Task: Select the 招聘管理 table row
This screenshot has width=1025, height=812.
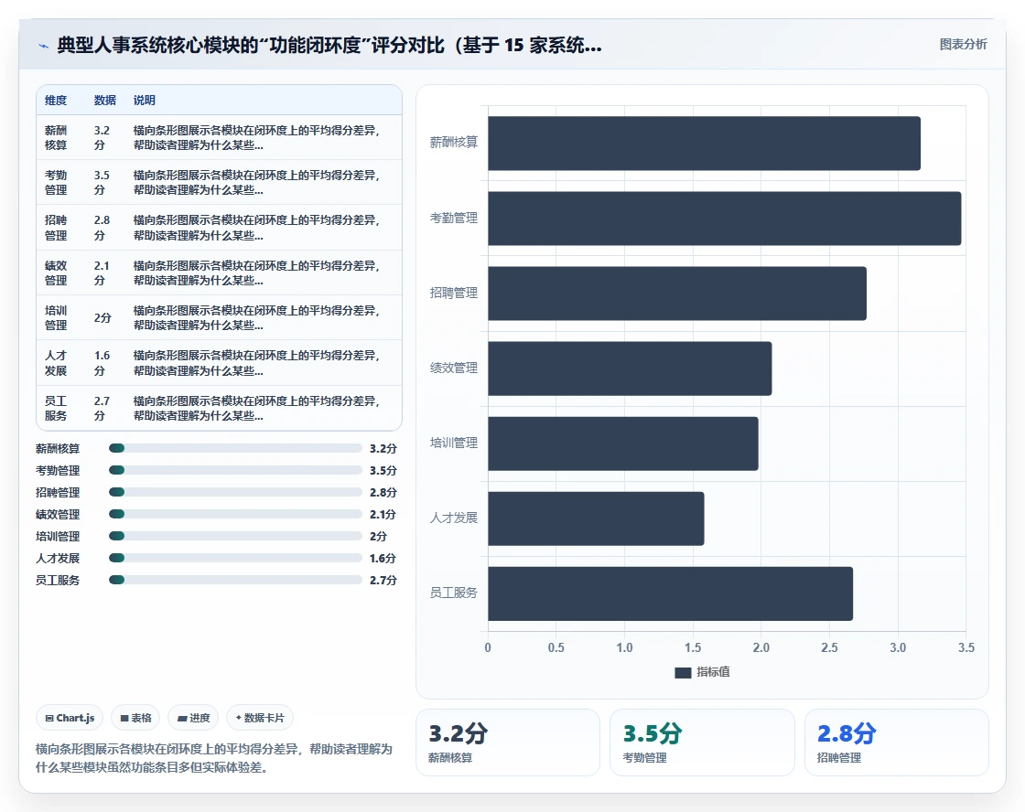Action: pyautogui.click(x=219, y=228)
